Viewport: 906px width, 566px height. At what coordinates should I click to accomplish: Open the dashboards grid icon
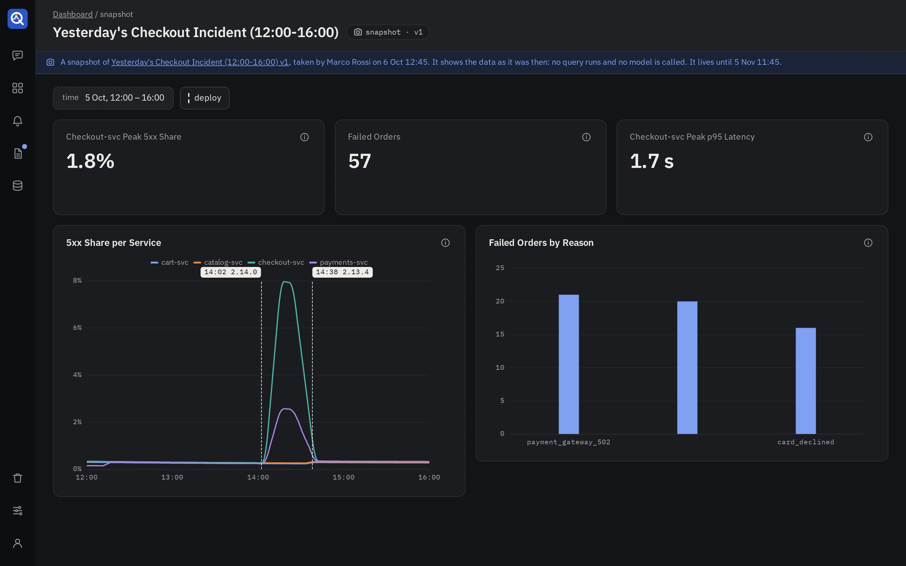(x=18, y=88)
